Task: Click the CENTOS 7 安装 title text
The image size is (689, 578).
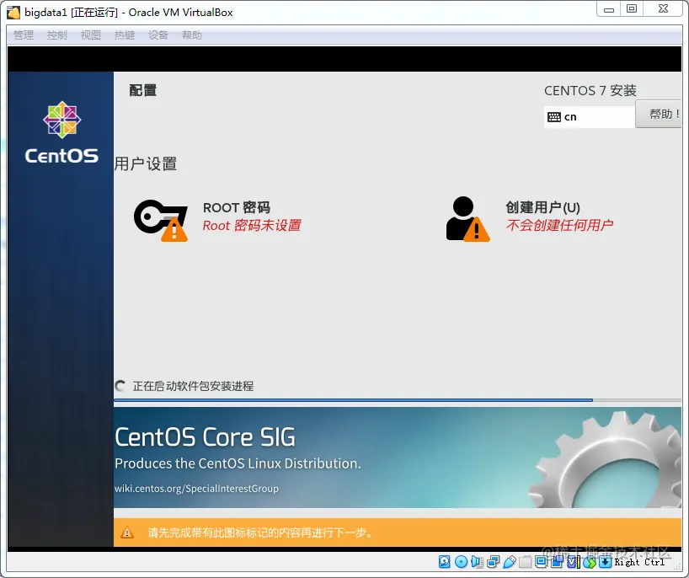Action: [590, 90]
